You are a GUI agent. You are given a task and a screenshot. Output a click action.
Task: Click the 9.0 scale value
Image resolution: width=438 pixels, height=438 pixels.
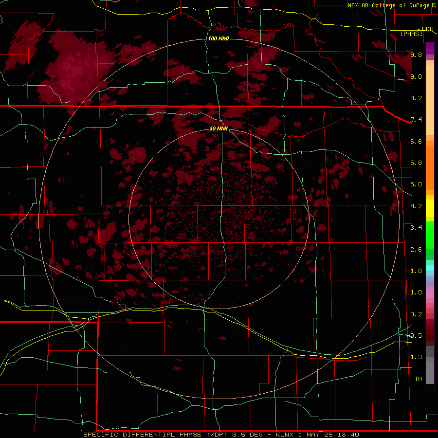pyautogui.click(x=416, y=76)
